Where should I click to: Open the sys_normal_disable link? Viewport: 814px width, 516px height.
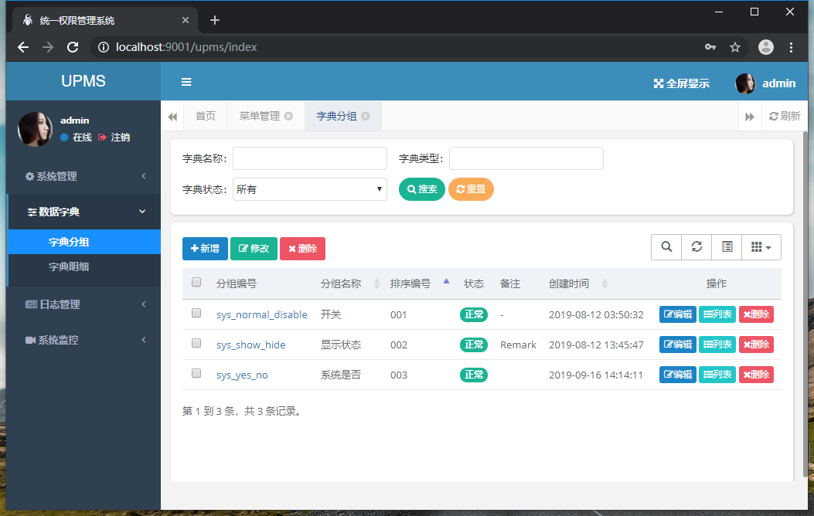point(261,315)
